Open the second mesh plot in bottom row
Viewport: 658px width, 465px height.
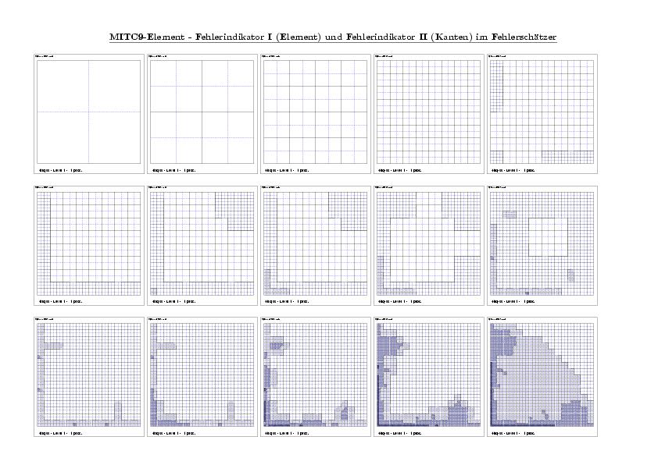tap(202, 374)
